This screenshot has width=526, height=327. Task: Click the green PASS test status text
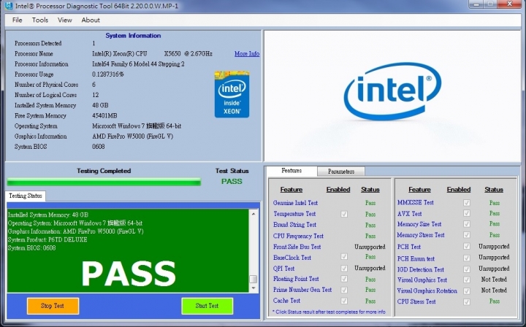click(232, 182)
